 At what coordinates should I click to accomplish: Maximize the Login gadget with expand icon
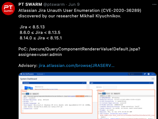150,83
